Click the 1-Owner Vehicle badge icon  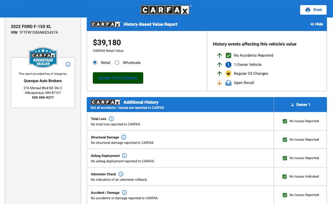click(x=228, y=64)
